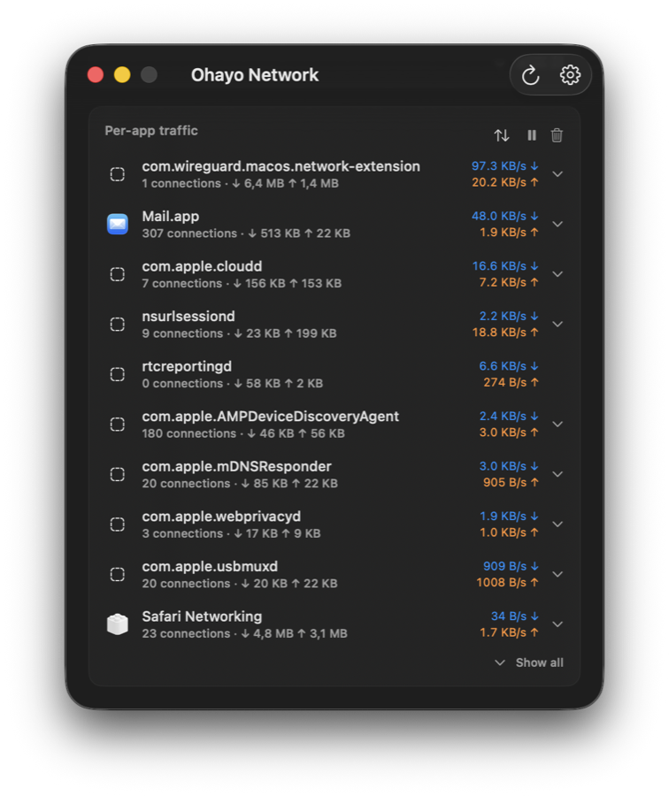Click the Mail.app envelope icon
Viewport: 669px width, 796px height.
pos(118,224)
